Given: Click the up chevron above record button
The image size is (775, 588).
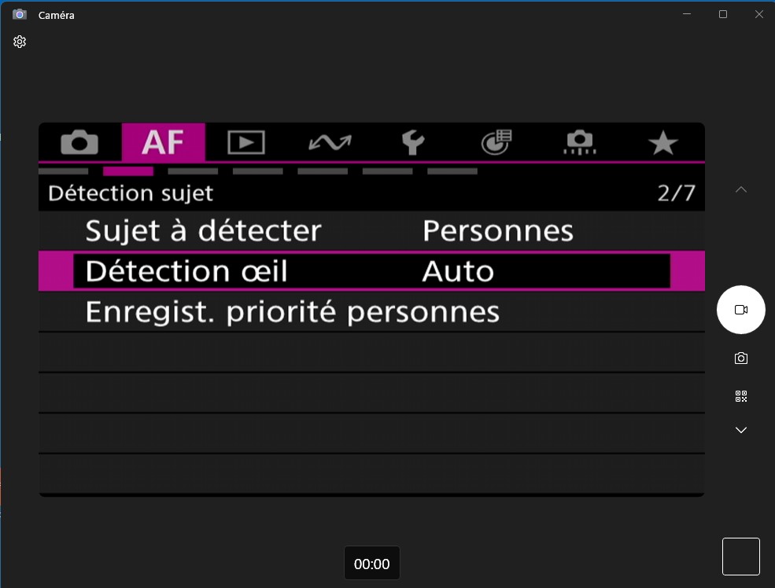Looking at the screenshot, I should [740, 189].
